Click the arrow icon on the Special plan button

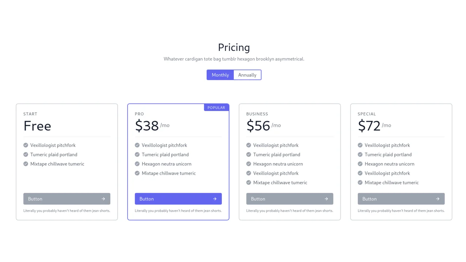[437, 199]
